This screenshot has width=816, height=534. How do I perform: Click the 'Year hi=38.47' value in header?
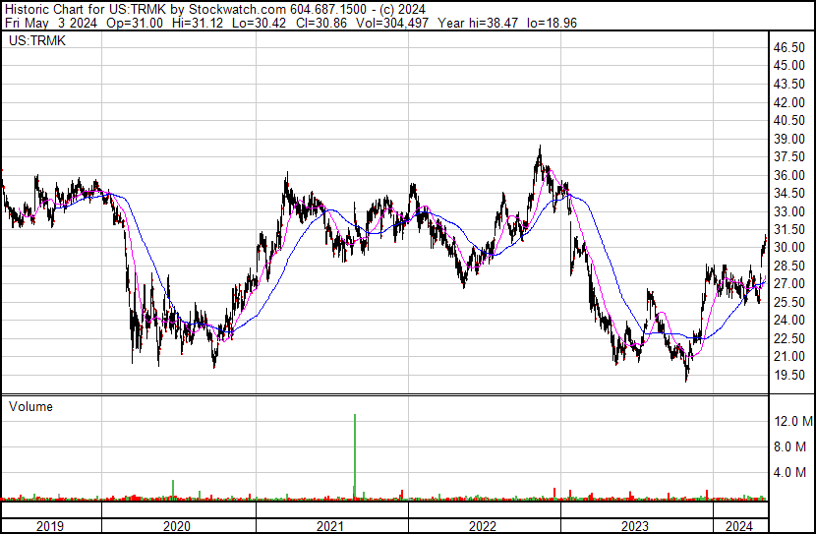click(478, 23)
